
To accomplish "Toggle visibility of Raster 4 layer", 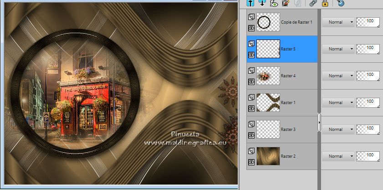I will (251, 81).
